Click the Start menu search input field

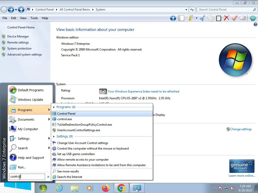[x=27, y=177]
